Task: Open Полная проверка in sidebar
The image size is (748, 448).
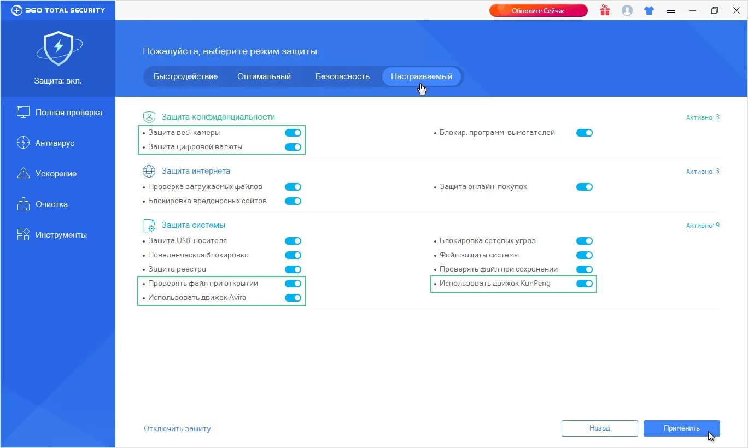Action: 57,113
